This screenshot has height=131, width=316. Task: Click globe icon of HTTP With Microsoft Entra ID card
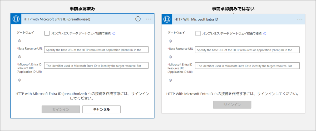pos(167,19)
